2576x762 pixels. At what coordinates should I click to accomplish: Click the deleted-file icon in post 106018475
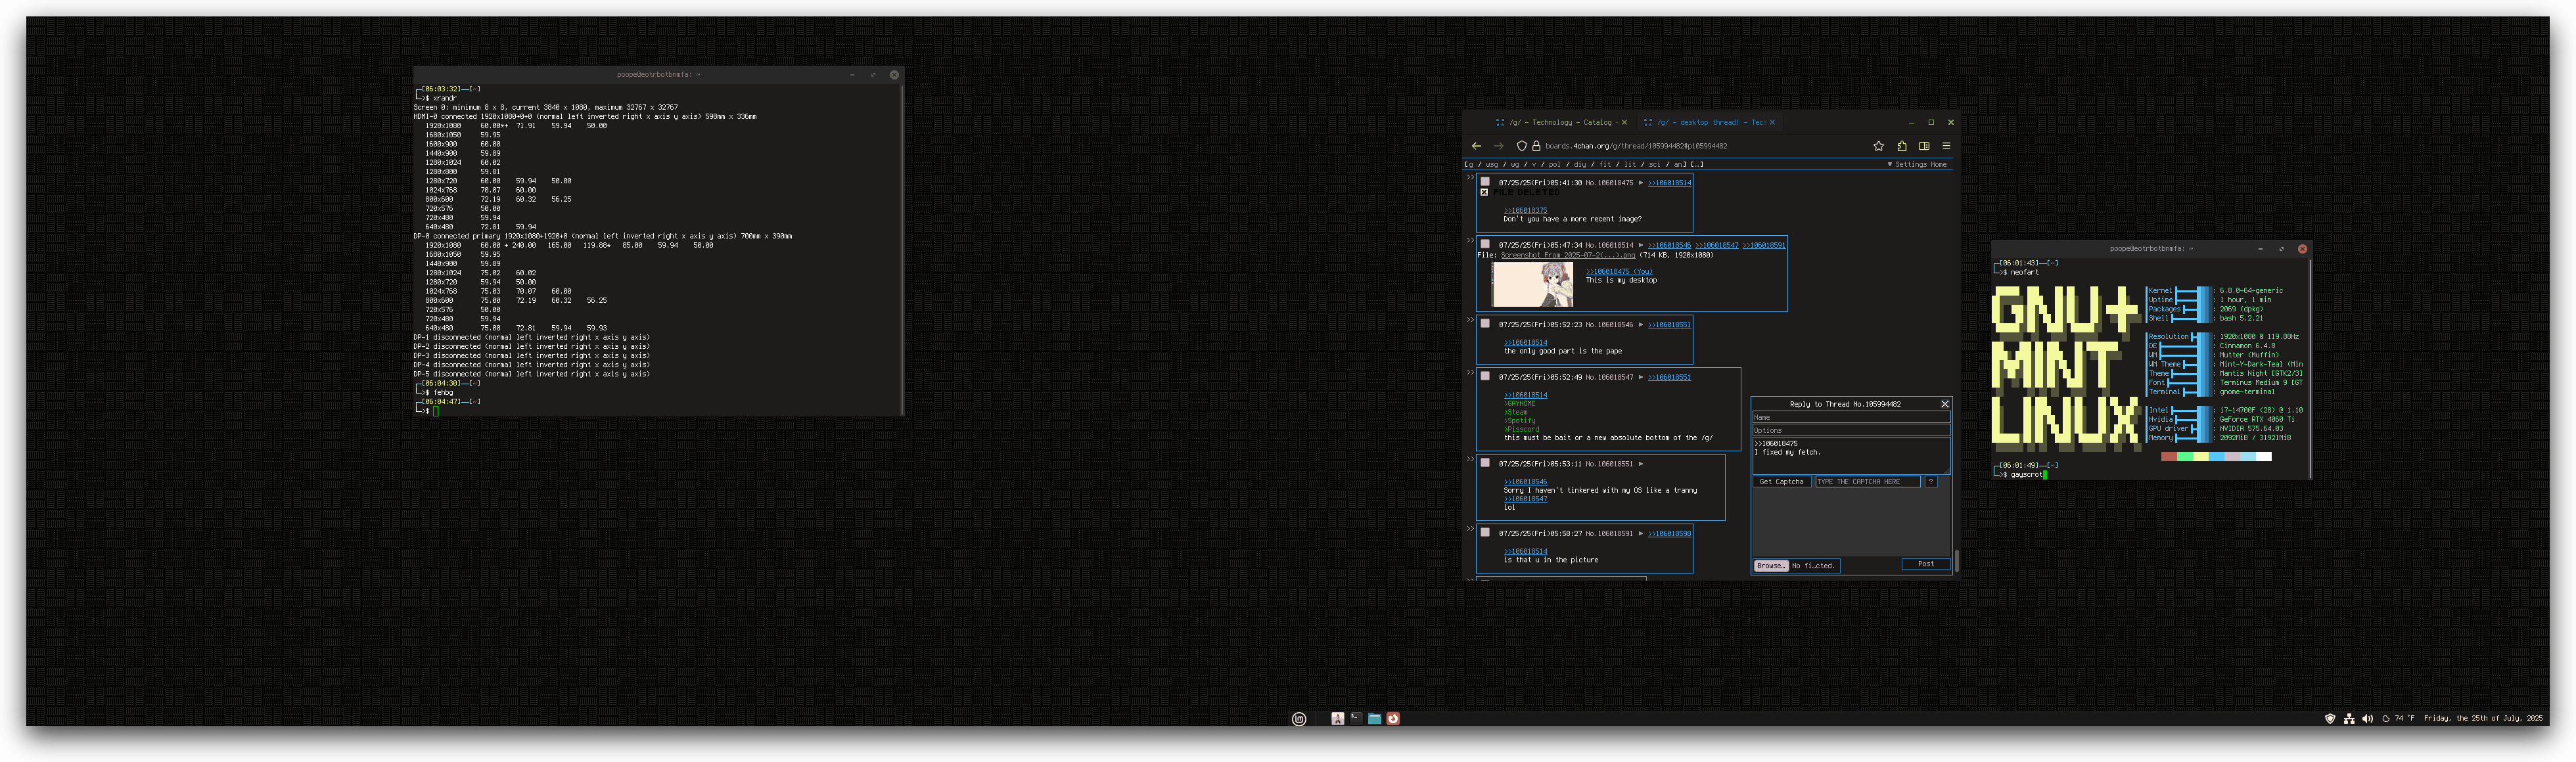pos(1484,192)
